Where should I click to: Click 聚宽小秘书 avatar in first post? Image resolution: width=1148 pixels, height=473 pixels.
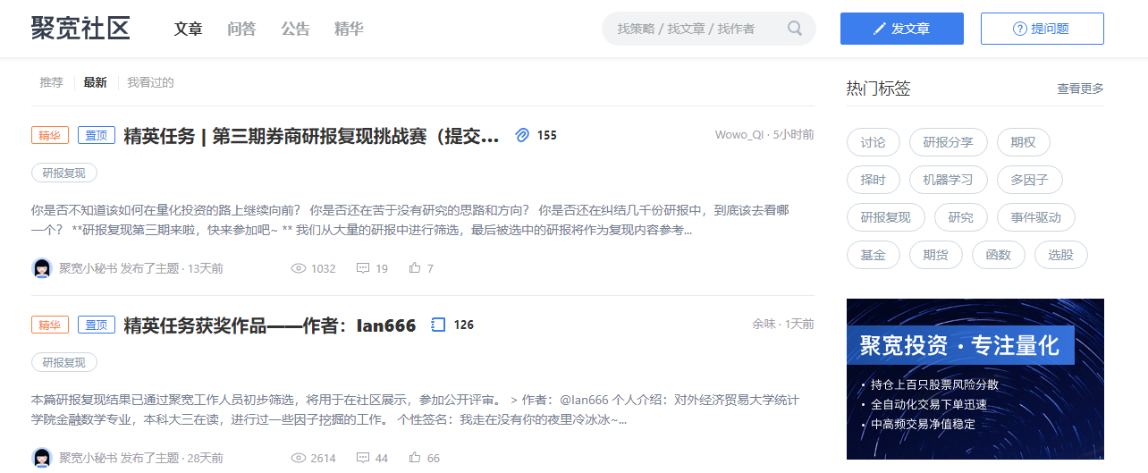(x=42, y=268)
